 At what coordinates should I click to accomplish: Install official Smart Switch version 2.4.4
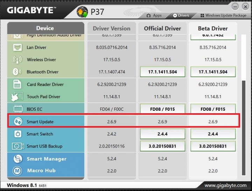click(x=162, y=134)
